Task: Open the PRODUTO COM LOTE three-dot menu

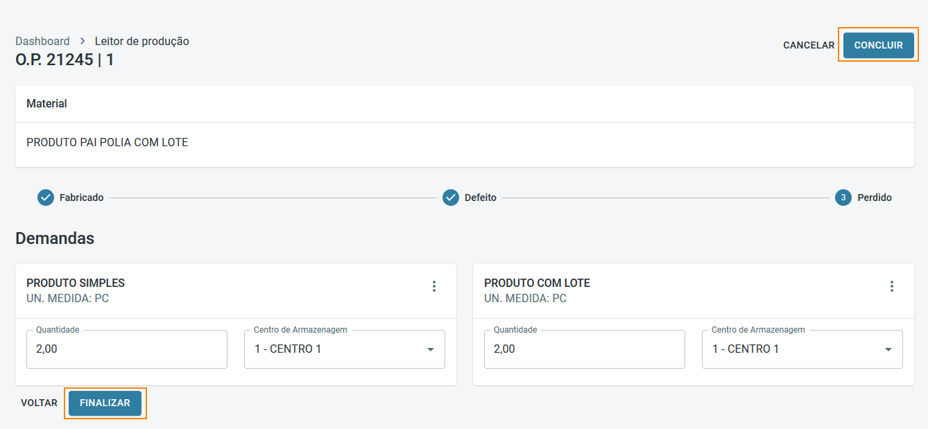Action: [x=892, y=286]
